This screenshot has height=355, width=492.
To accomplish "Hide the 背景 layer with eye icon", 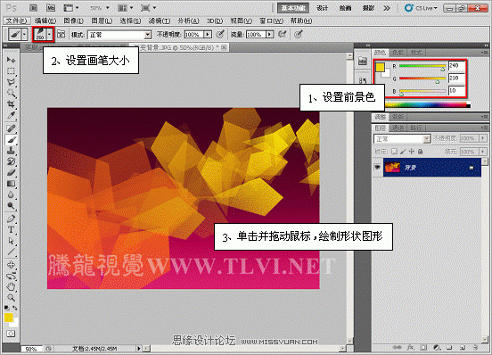I will click(x=378, y=168).
